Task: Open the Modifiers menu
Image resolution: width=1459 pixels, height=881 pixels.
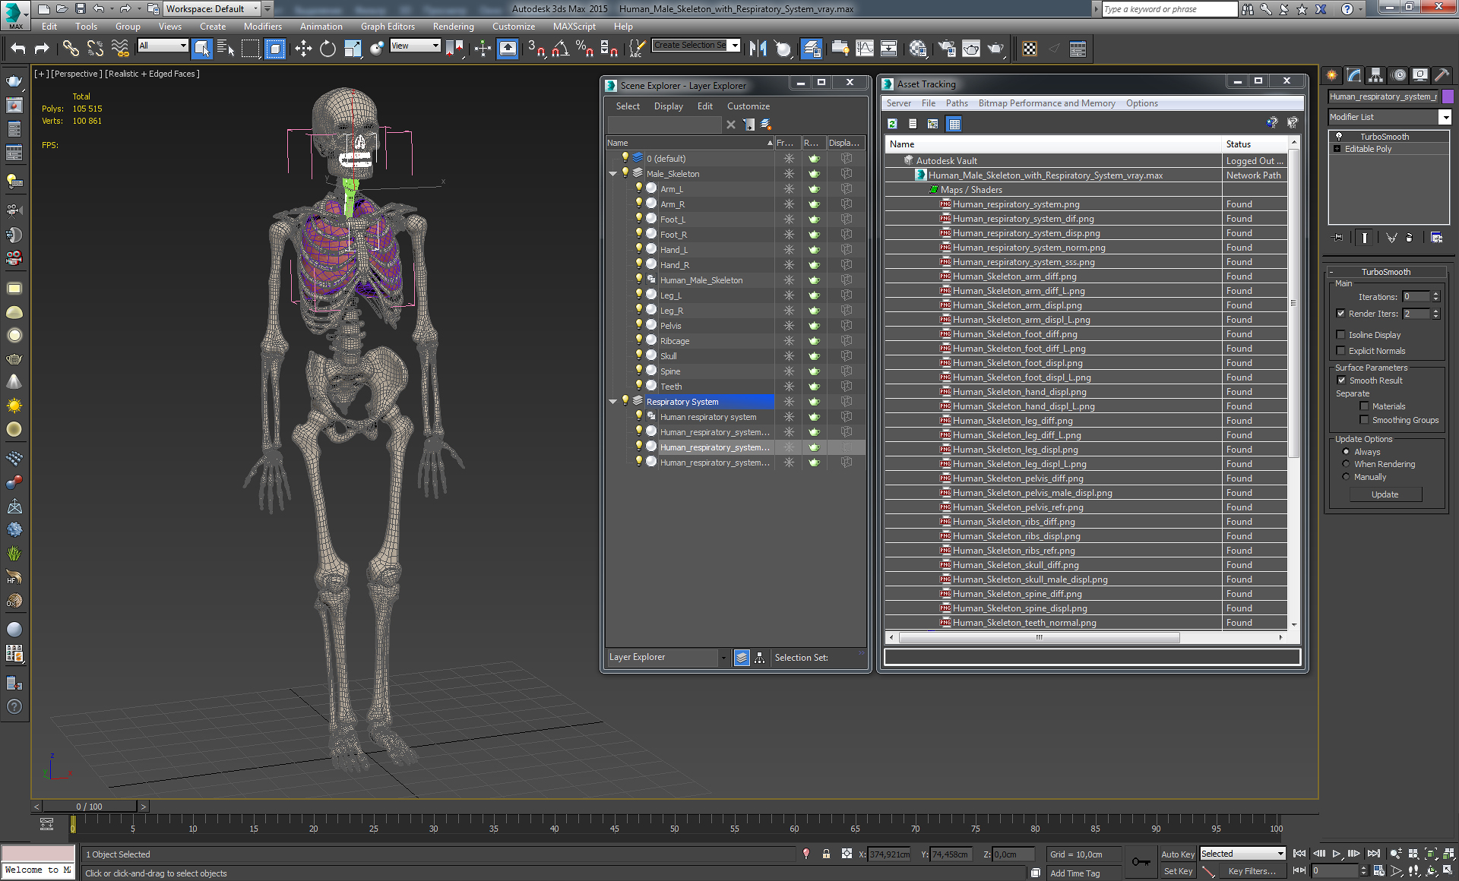Action: click(x=263, y=26)
